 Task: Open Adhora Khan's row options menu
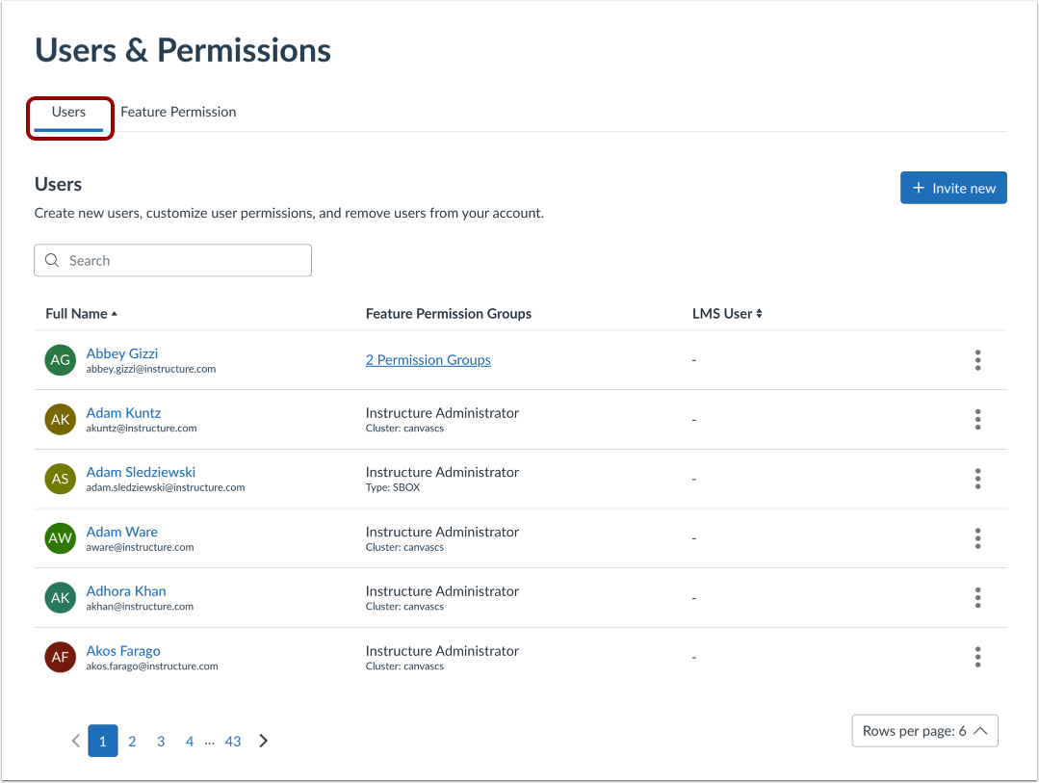point(977,597)
